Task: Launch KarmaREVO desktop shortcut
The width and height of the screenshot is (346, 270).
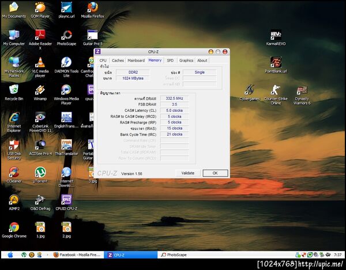Action: [x=276, y=37]
